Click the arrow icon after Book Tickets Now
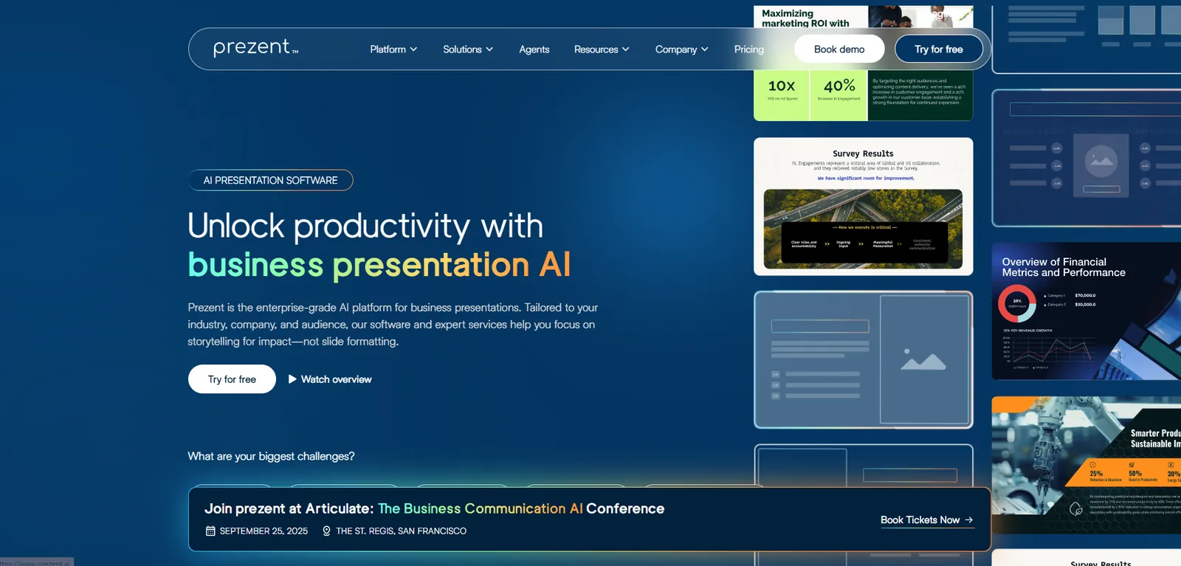 (x=969, y=520)
